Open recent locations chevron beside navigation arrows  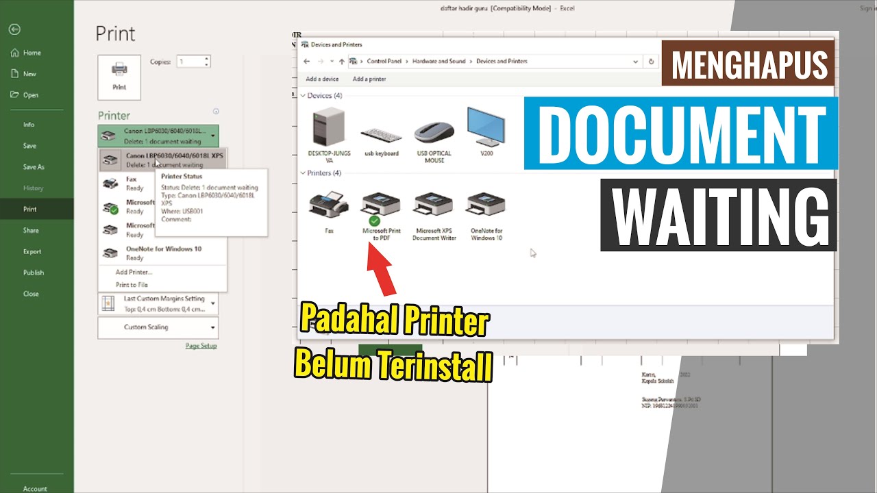pos(332,61)
